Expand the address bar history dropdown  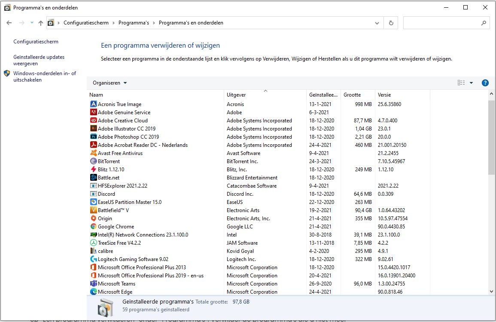(x=377, y=23)
